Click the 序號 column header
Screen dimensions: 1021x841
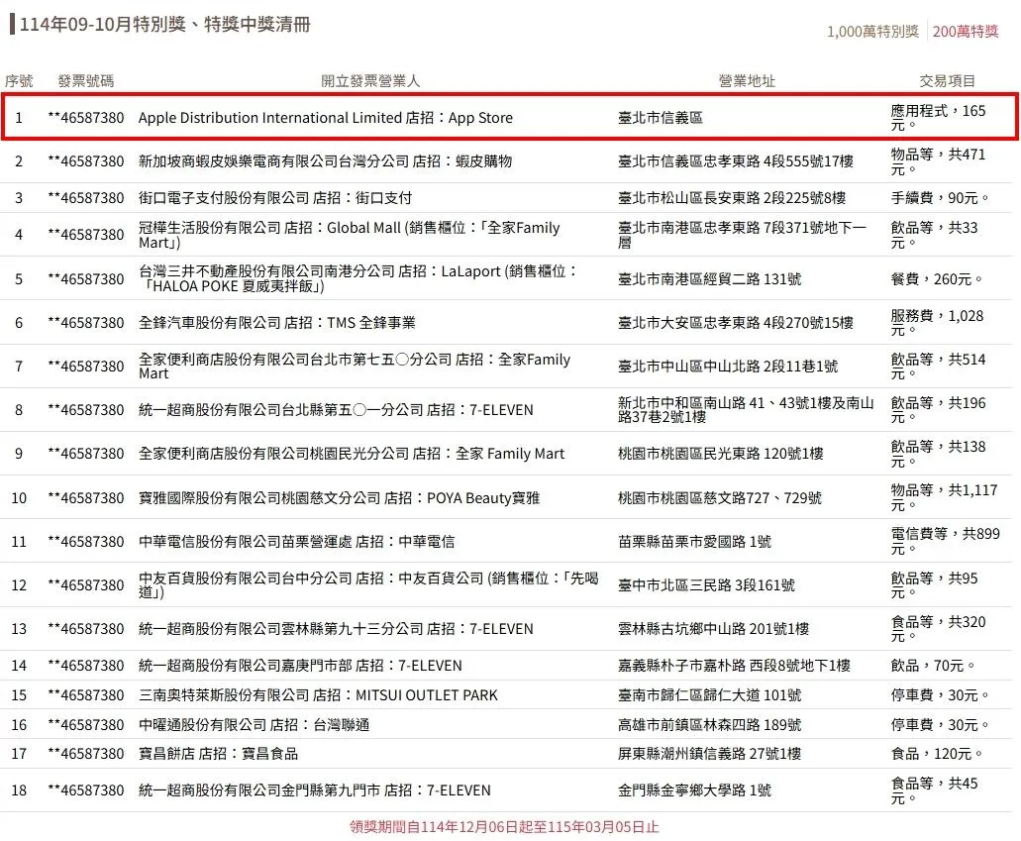click(19, 81)
